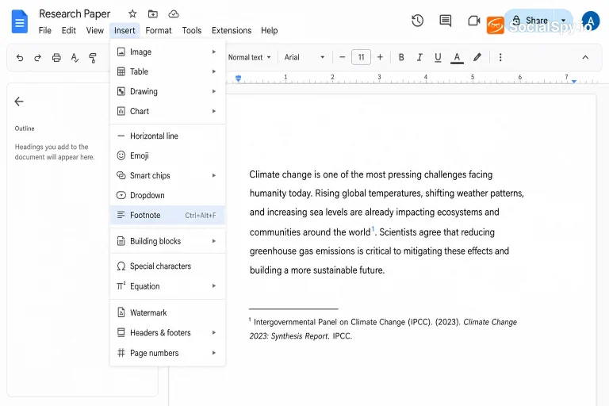Expand the Chart submenu

point(167,111)
